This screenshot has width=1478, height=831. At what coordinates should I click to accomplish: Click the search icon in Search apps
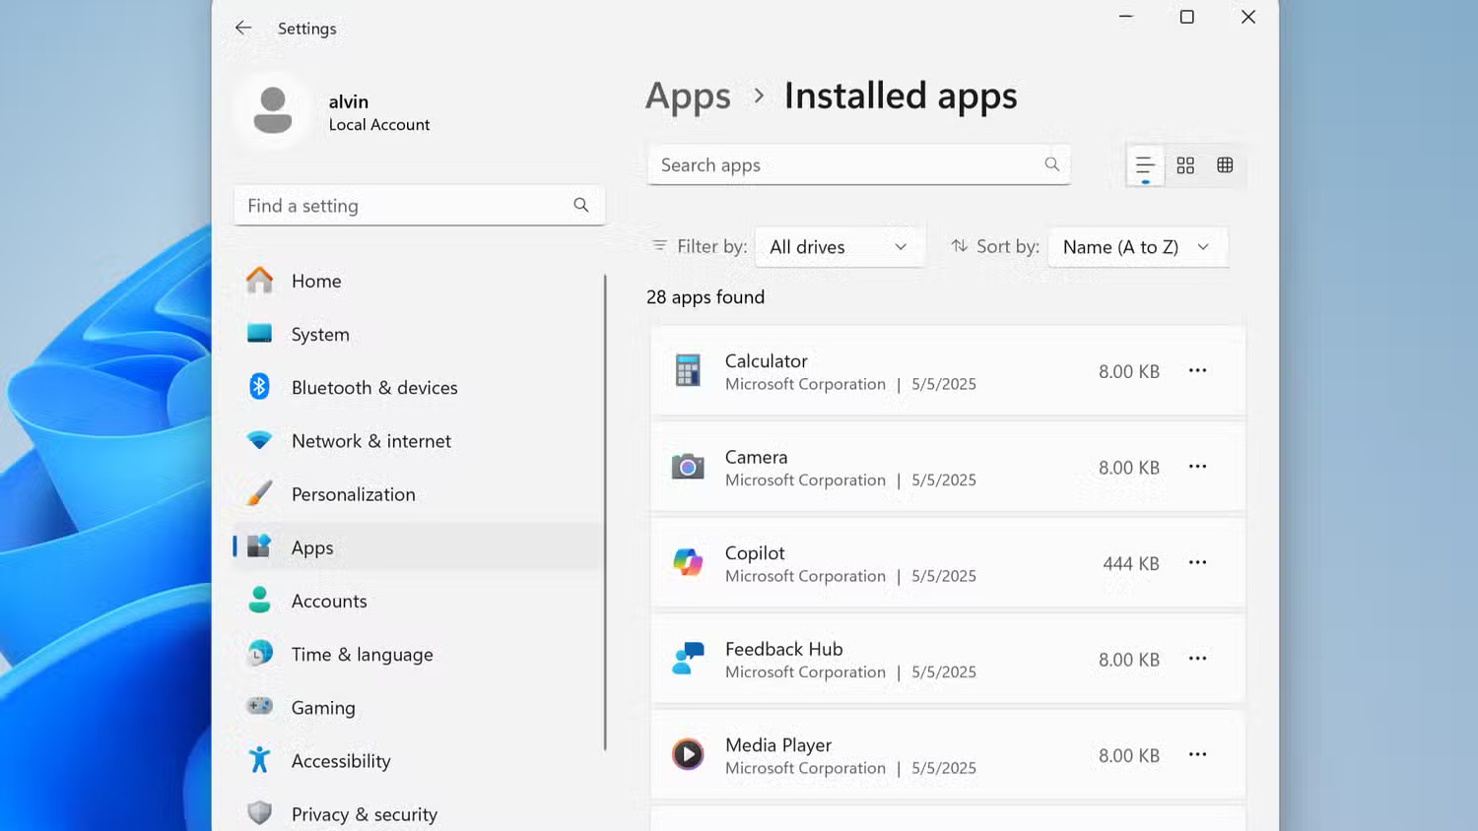click(x=1051, y=164)
